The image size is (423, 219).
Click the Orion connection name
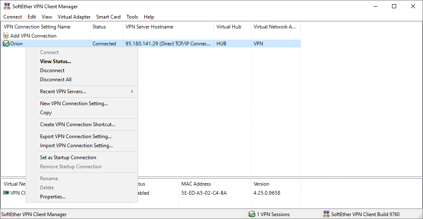click(17, 44)
